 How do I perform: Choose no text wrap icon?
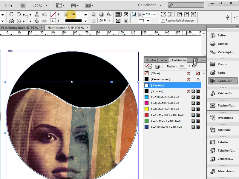pos(118,14)
